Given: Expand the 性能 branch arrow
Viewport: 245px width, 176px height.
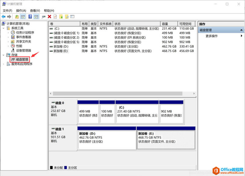Looking at the screenshot, I should tap(8, 46).
